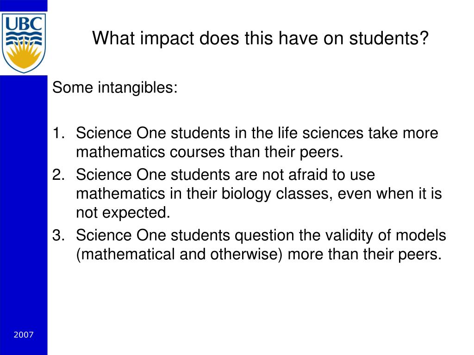Click the UBC letters in the crest
Screen dimensions: 474x355
[x=24, y=24]
